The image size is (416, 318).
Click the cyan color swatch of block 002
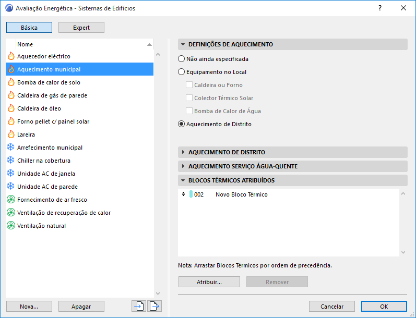pos(191,194)
